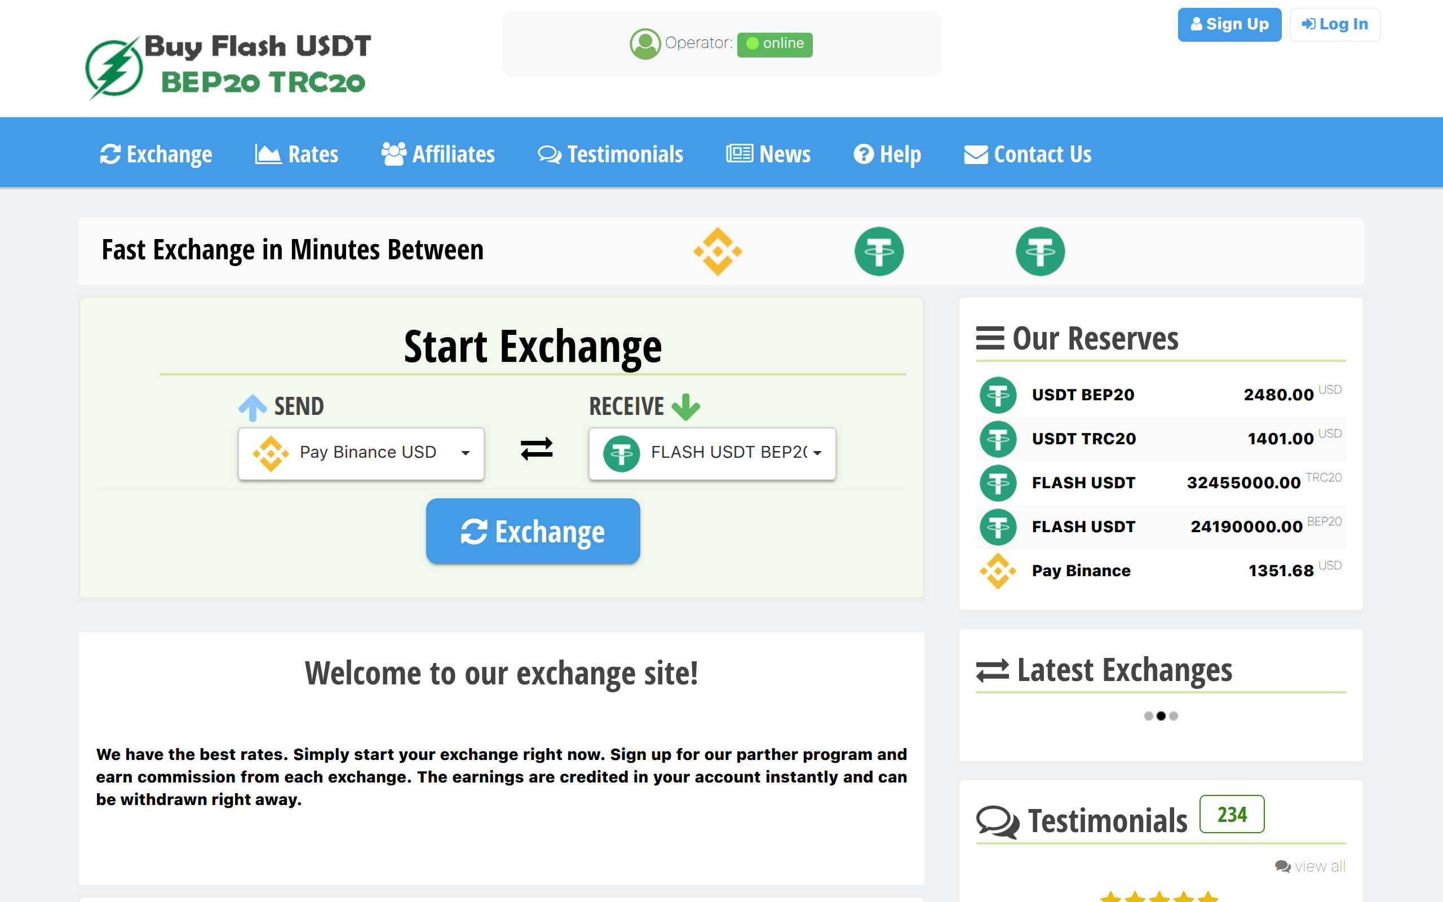Click the middle Tether icon in banner

click(x=879, y=251)
